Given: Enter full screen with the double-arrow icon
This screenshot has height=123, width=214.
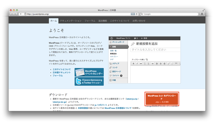Looking at the screenshot, I should click(204, 10).
